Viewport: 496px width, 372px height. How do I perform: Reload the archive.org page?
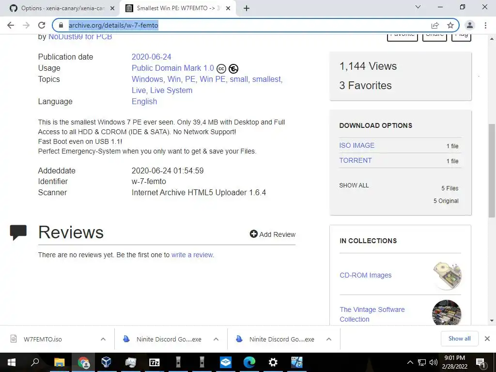point(42,25)
